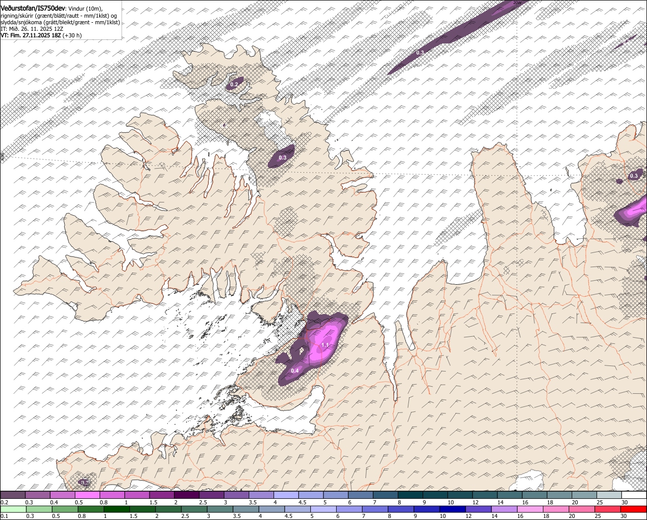Click the upper legend '0.2' scale value
The width and height of the screenshot is (647, 520).
tap(5, 502)
